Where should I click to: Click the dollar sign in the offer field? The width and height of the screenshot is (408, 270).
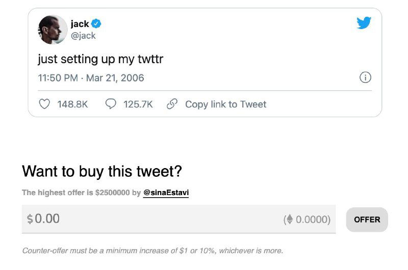(30, 220)
